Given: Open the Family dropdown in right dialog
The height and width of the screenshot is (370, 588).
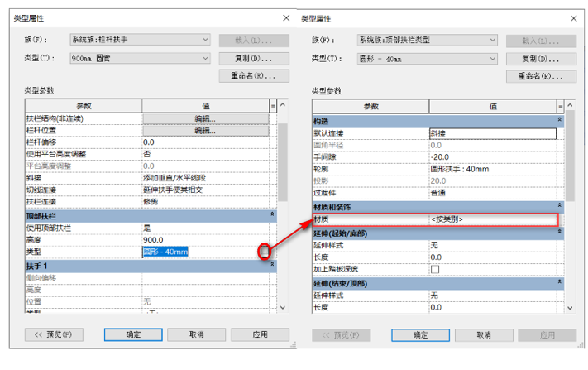Looking at the screenshot, I should click(x=427, y=40).
